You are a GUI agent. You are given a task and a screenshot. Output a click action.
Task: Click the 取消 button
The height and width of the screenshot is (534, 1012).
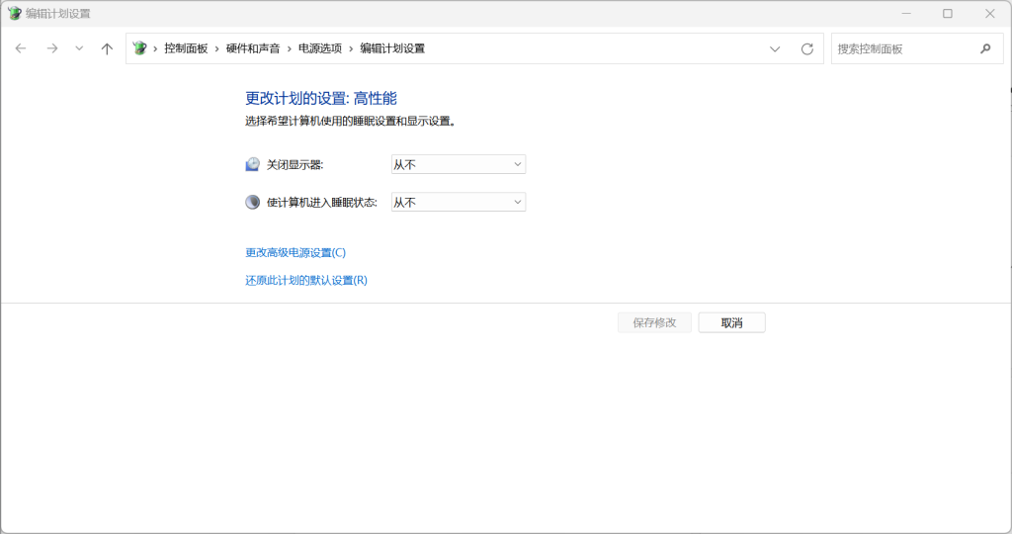[x=732, y=322]
